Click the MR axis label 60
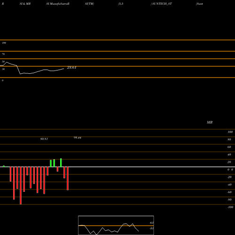The width and height of the screenshot is (235, 235). pyautogui.click(x=229, y=147)
